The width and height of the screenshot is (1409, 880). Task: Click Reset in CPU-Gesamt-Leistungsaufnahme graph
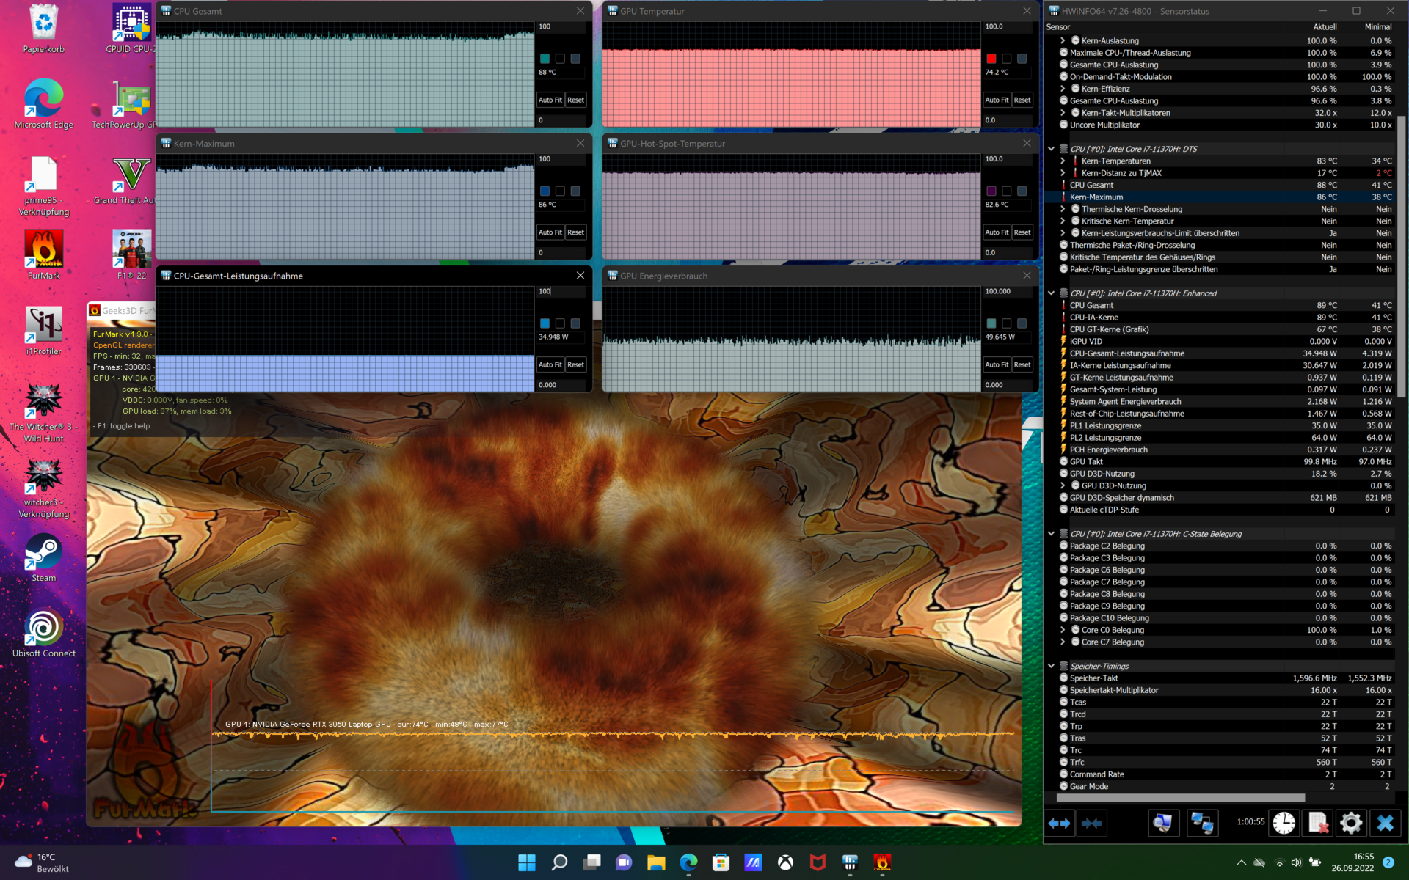pos(576,364)
